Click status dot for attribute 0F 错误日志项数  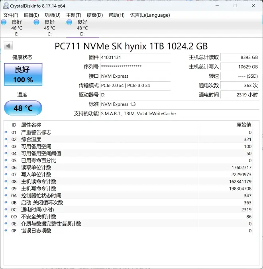coord(6,231)
